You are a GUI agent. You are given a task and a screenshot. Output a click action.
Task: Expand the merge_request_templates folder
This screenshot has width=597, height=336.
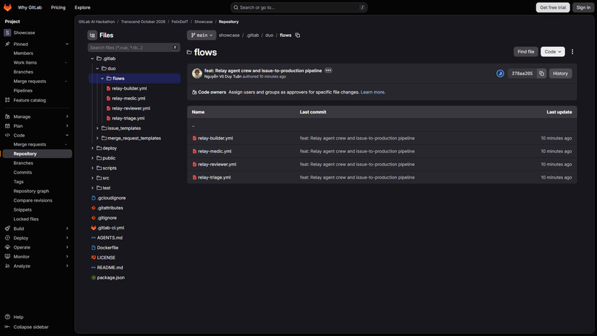click(x=97, y=138)
